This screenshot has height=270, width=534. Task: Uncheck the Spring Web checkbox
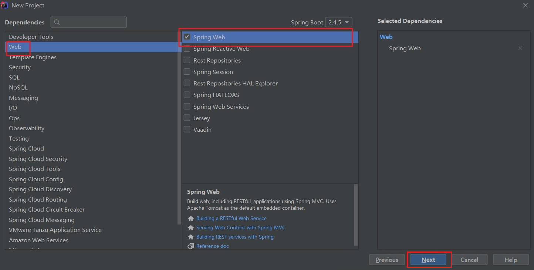(187, 37)
